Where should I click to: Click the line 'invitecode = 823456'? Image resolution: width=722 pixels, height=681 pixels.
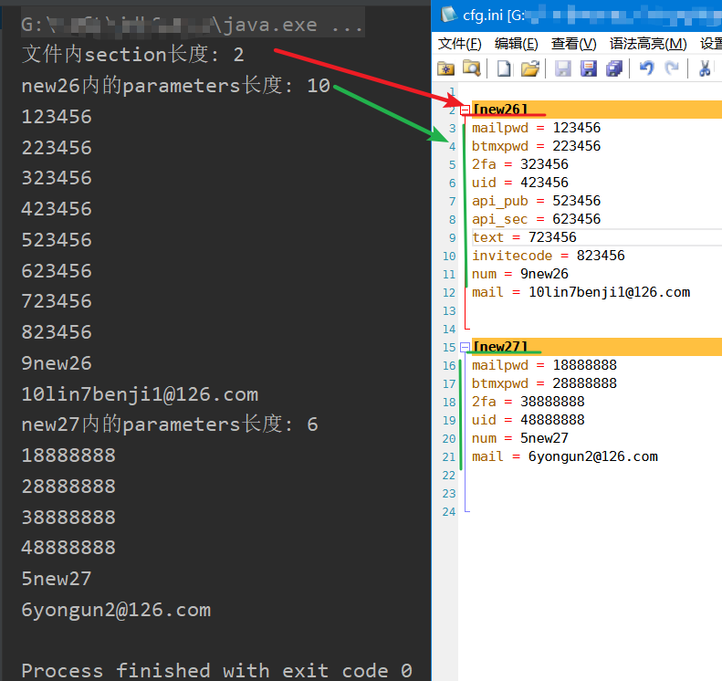(549, 256)
